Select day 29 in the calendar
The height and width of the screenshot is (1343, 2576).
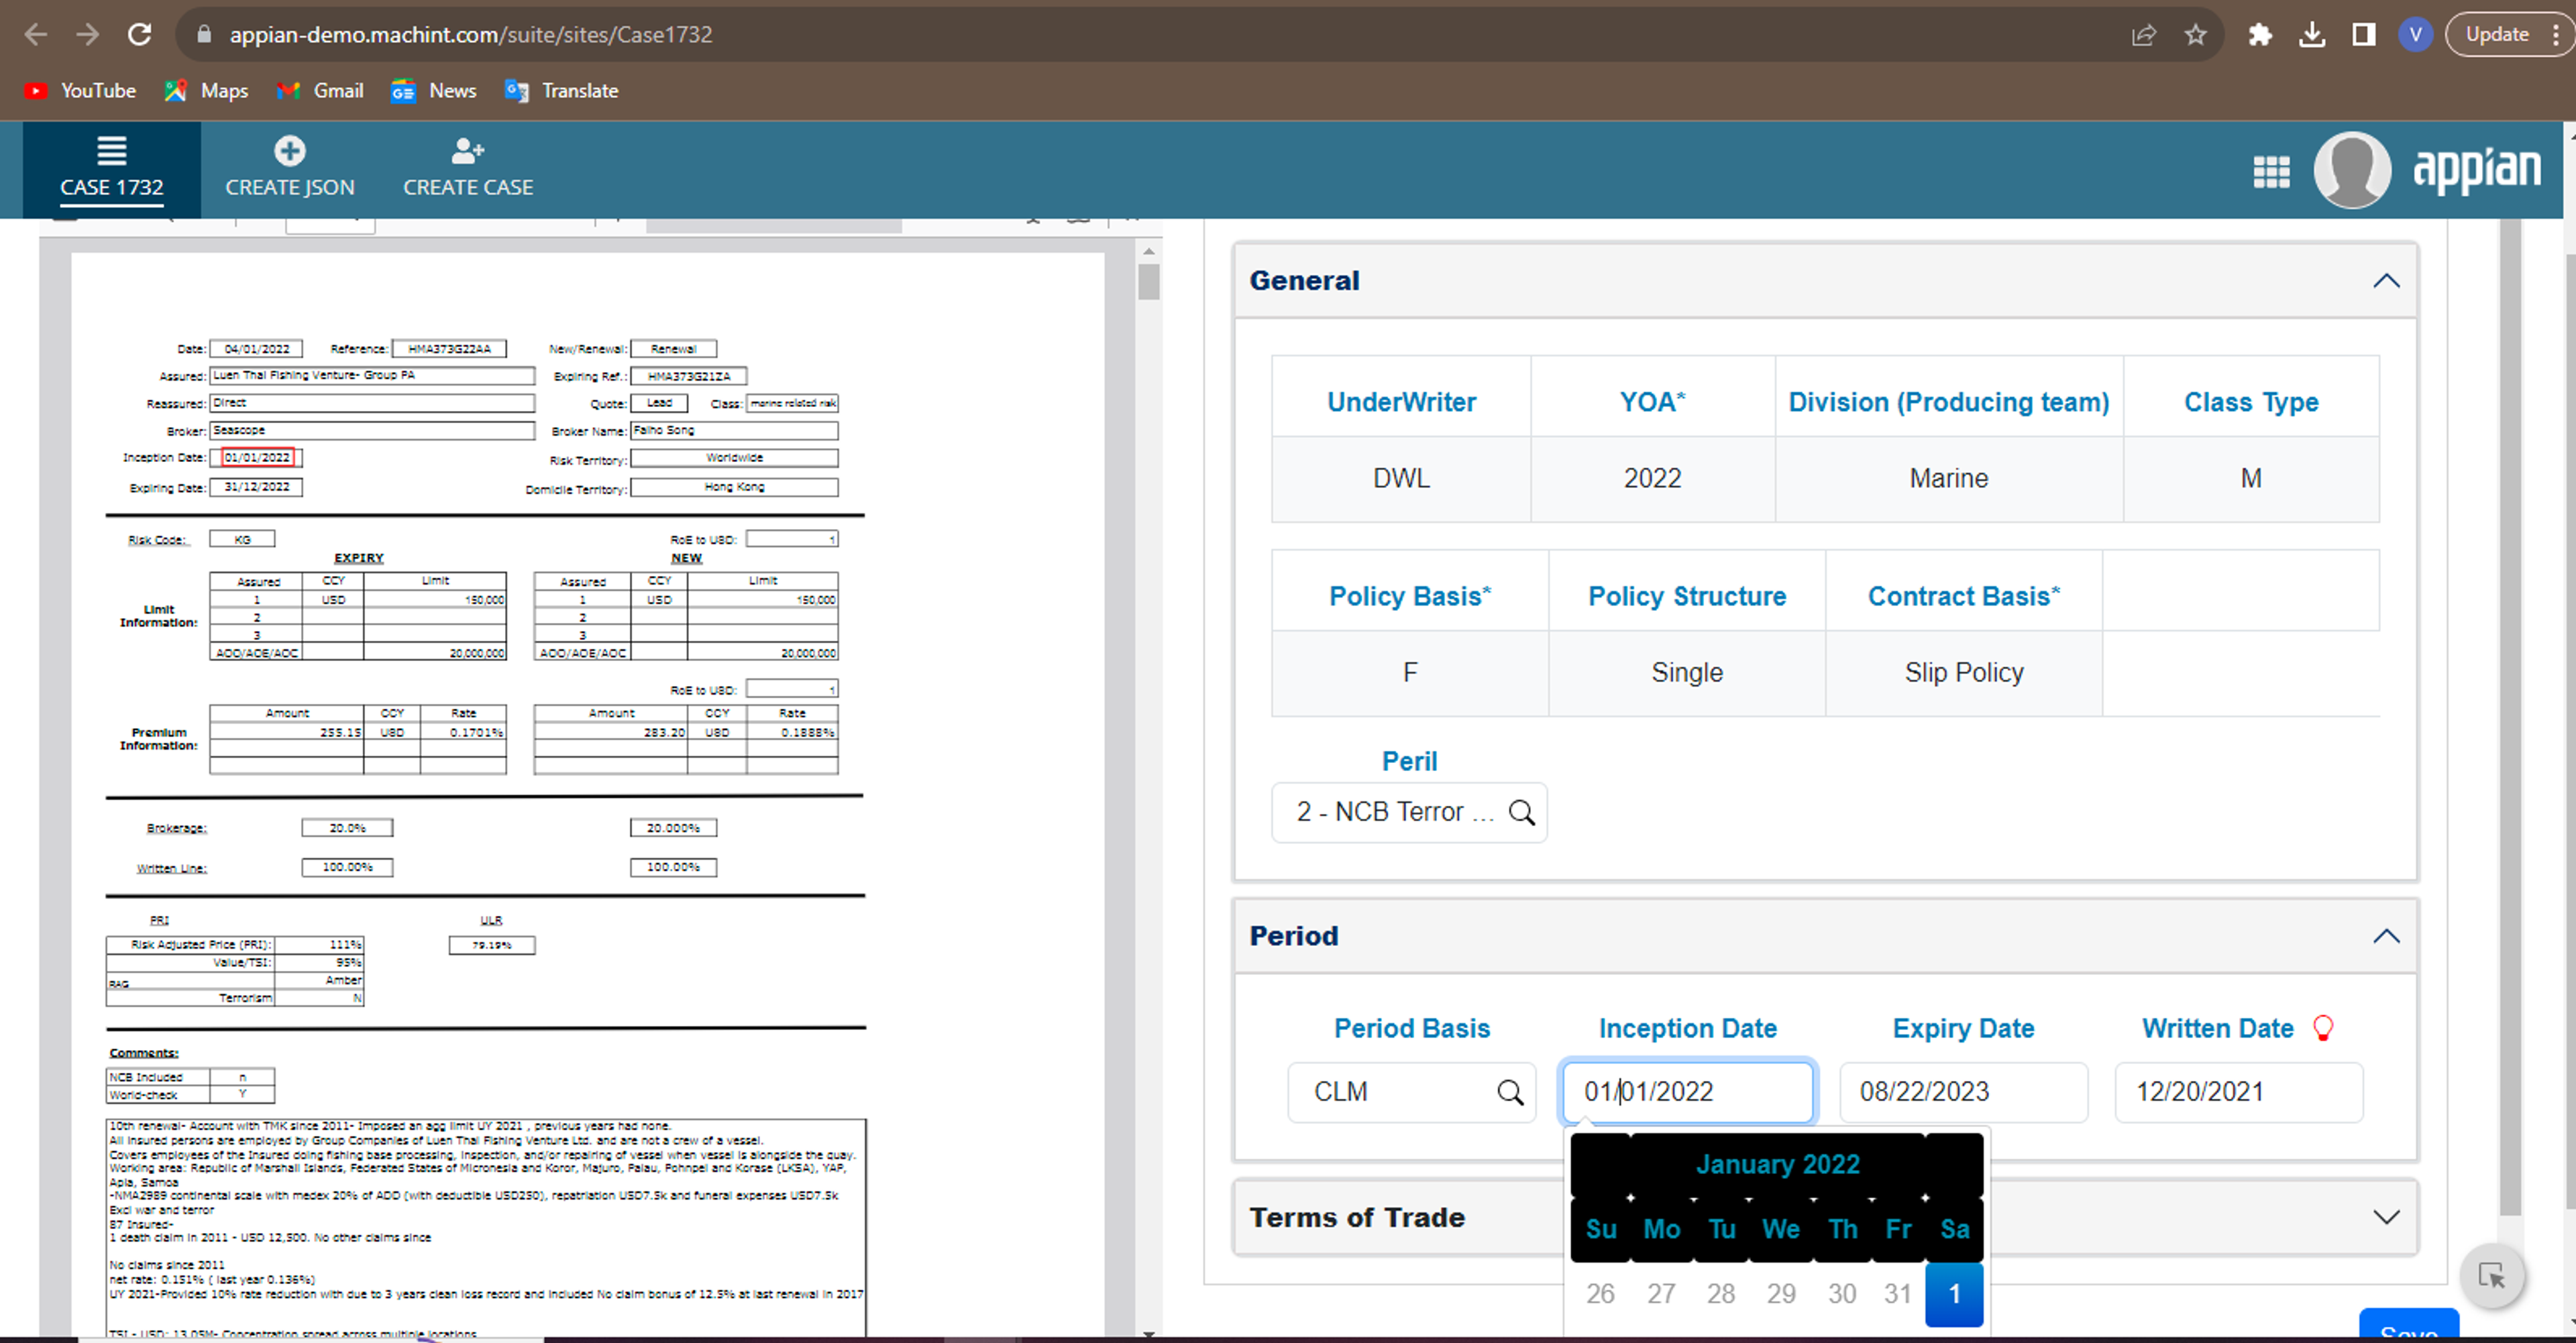(x=1781, y=1294)
